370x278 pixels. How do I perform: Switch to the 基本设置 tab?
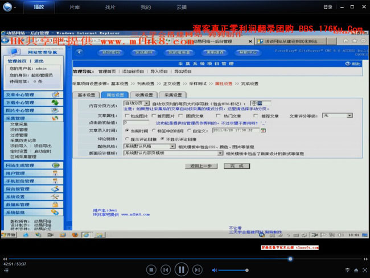pyautogui.click(x=87, y=95)
